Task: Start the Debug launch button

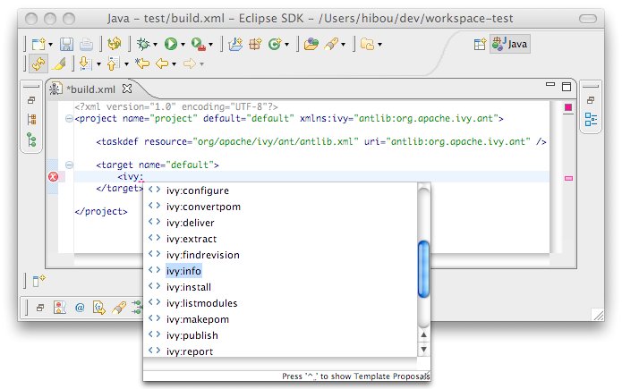Action: 142,43
